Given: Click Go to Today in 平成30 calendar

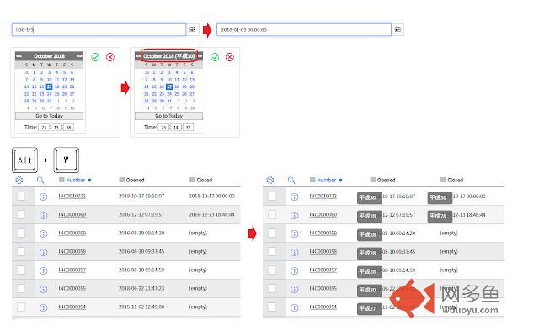Looking at the screenshot, I should coord(168,116).
